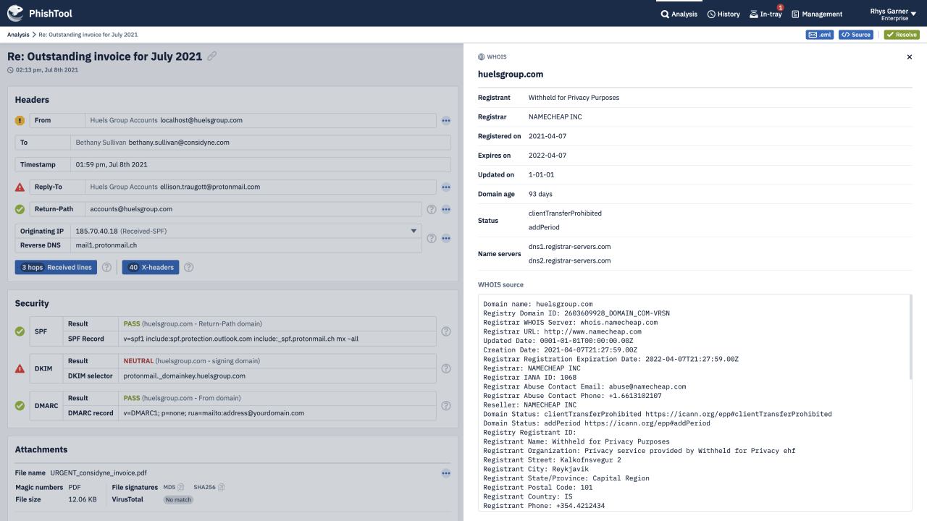The image size is (927, 521).
Task: Open the Management tab
Action: (x=817, y=14)
